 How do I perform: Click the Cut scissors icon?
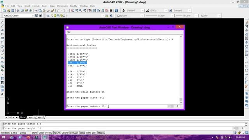pyautogui.click(x=36, y=10)
